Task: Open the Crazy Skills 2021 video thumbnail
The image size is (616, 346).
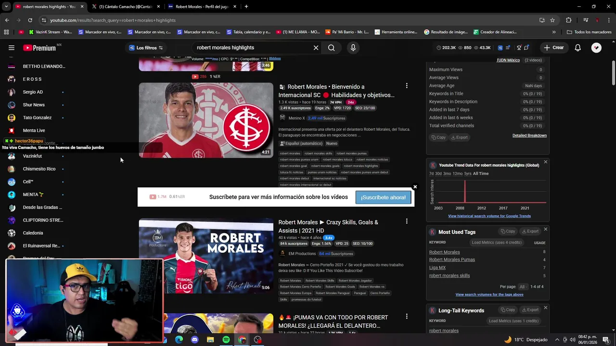Action: pos(206,256)
